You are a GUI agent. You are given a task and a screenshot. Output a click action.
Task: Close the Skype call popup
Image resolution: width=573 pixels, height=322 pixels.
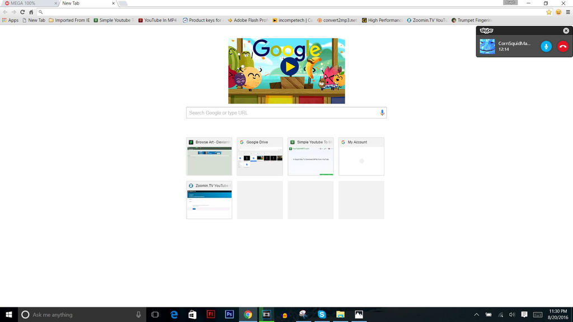point(566,31)
